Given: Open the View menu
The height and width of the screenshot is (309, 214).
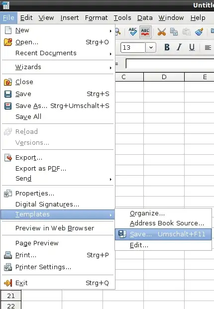Looking at the screenshot, I should tap(46, 18).
